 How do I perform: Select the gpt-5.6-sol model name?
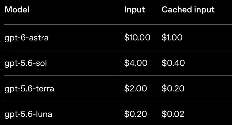26,63
